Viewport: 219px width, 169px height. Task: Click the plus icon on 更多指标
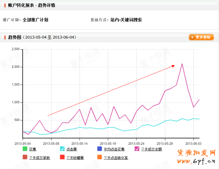click(192, 37)
